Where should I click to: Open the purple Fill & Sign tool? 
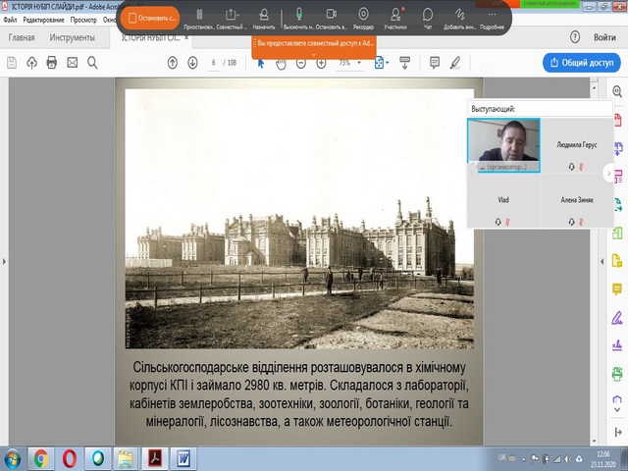[x=617, y=318]
